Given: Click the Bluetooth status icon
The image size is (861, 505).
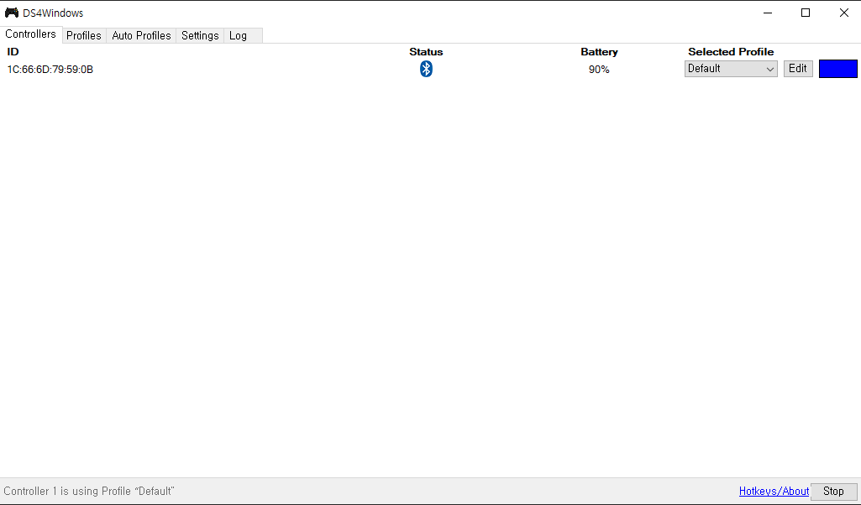Looking at the screenshot, I should (x=426, y=69).
